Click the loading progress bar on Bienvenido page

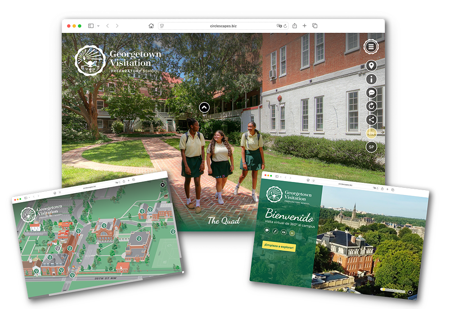click(392, 291)
